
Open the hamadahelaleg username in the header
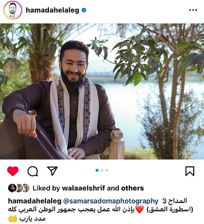click(53, 10)
